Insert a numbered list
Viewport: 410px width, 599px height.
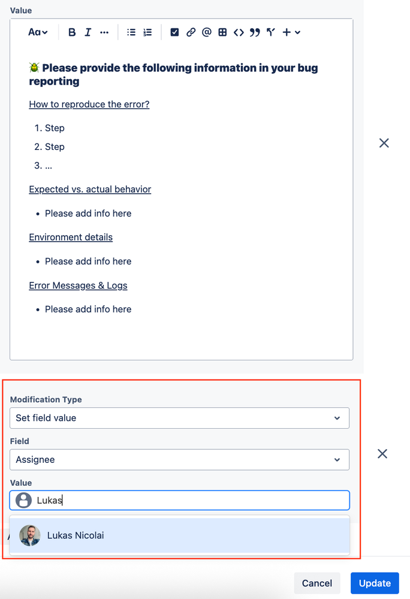[x=147, y=32]
